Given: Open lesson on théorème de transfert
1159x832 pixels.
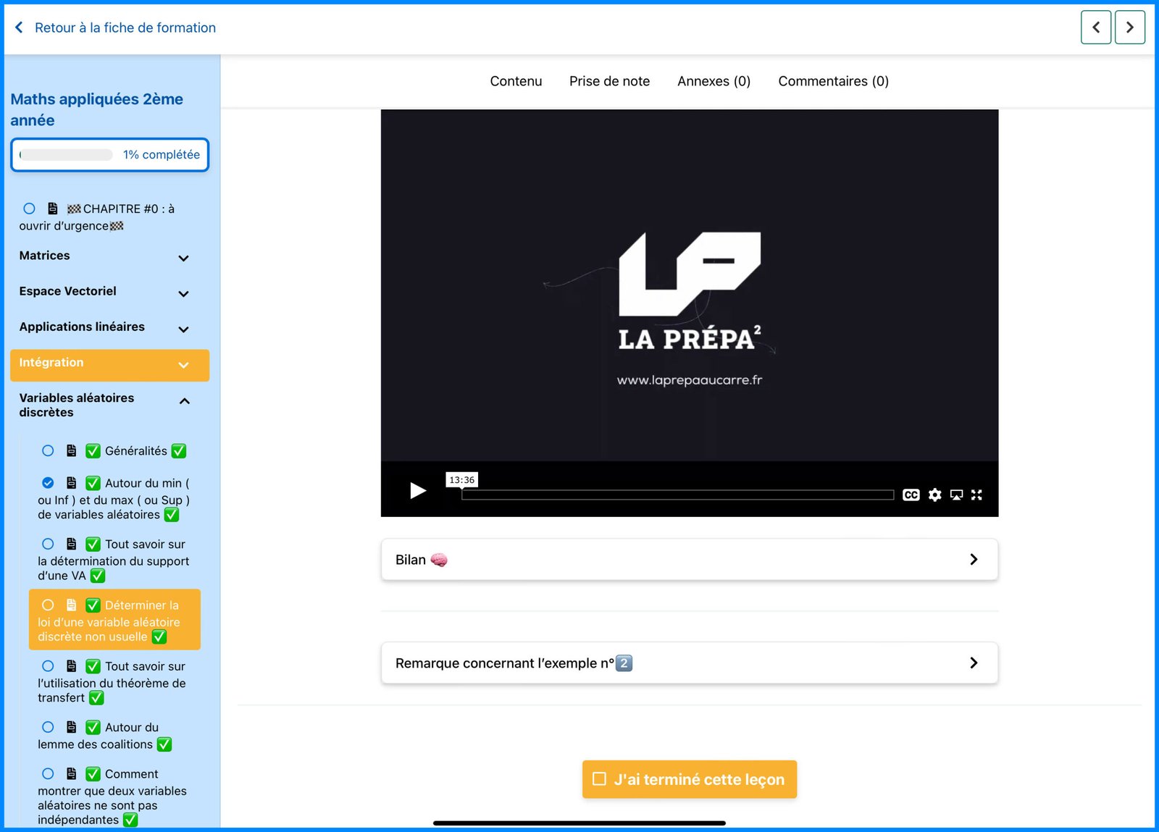Looking at the screenshot, I should click(x=112, y=682).
